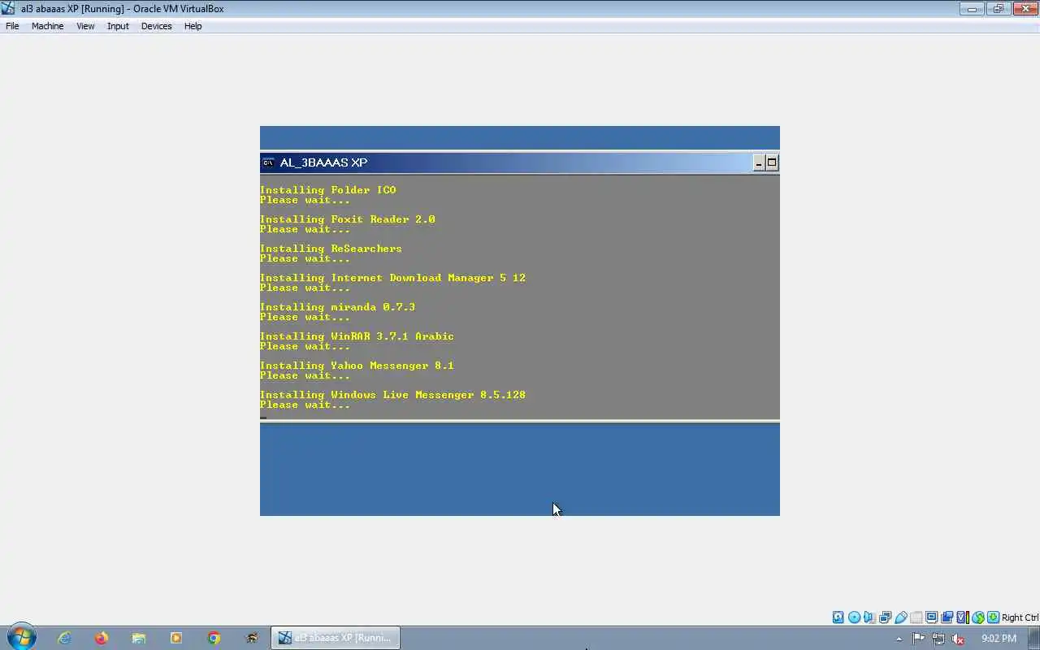The image size is (1040, 650).
Task: Launch Internet Explorer from the taskbar
Action: pos(64,638)
